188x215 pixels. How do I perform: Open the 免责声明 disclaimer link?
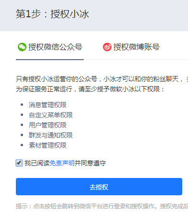click(x=62, y=163)
